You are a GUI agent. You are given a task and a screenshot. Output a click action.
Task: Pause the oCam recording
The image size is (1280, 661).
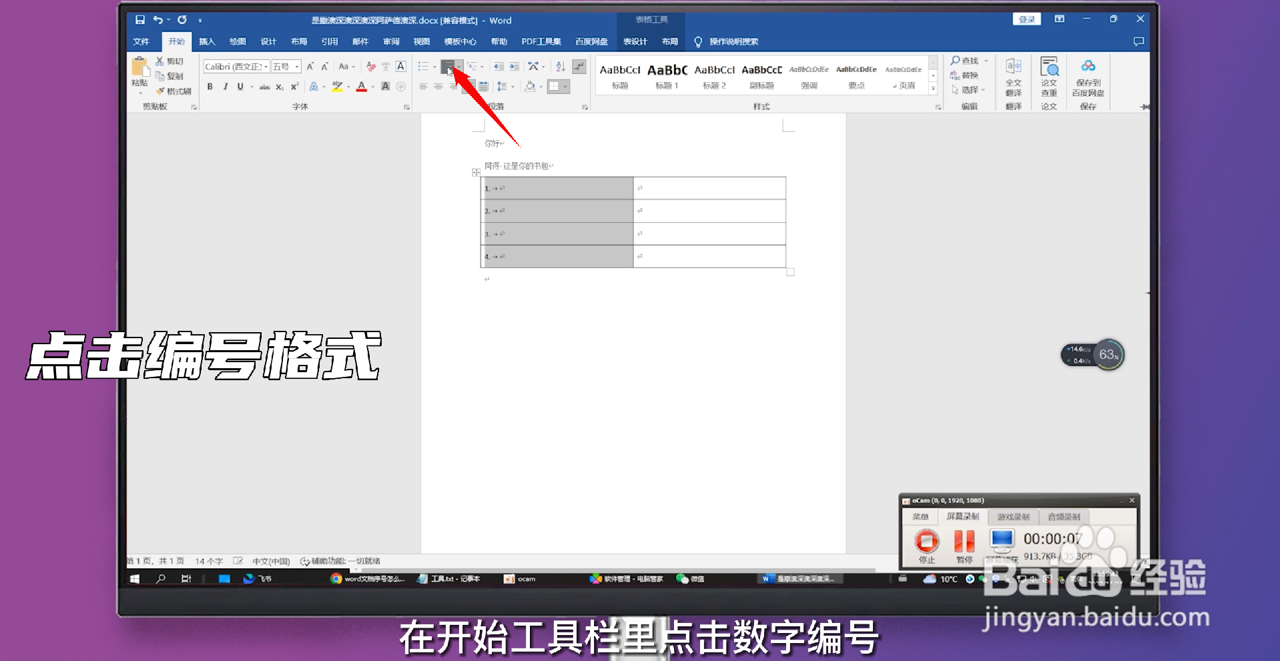point(964,542)
